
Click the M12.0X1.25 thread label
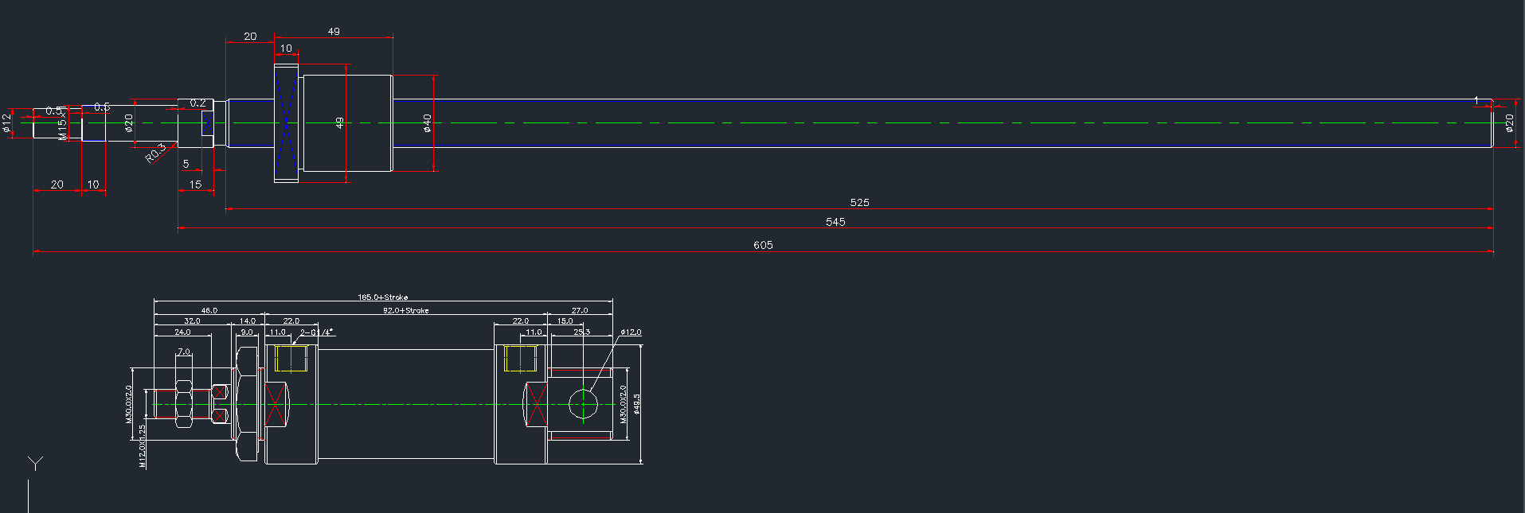(x=143, y=445)
